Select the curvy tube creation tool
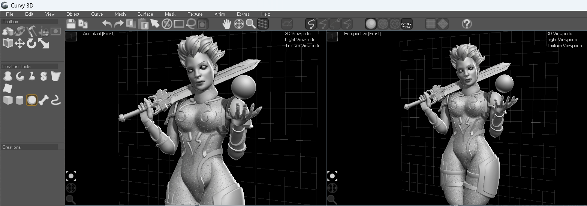587x206 pixels. [x=55, y=100]
